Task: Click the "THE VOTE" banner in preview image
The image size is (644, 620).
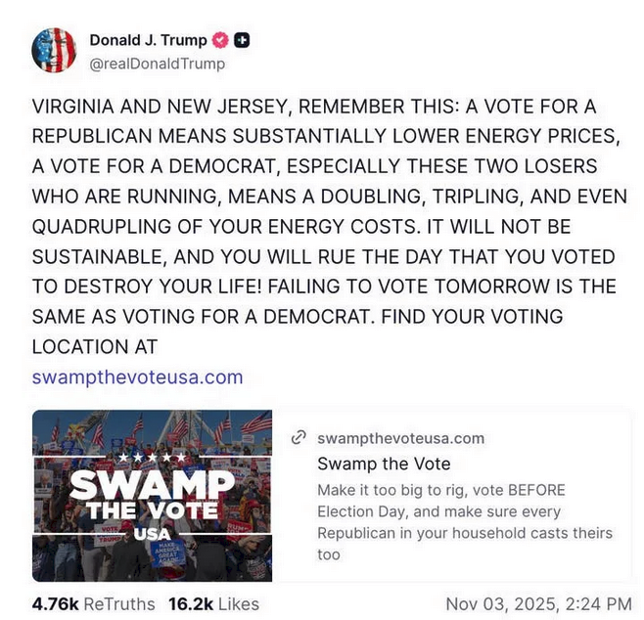Action: point(152,510)
